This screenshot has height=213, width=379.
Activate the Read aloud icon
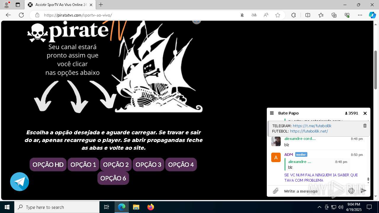266,15
